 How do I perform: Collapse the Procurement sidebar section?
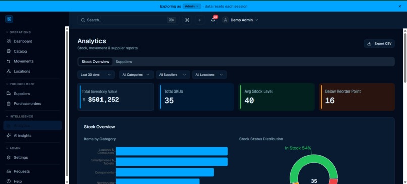20,84
